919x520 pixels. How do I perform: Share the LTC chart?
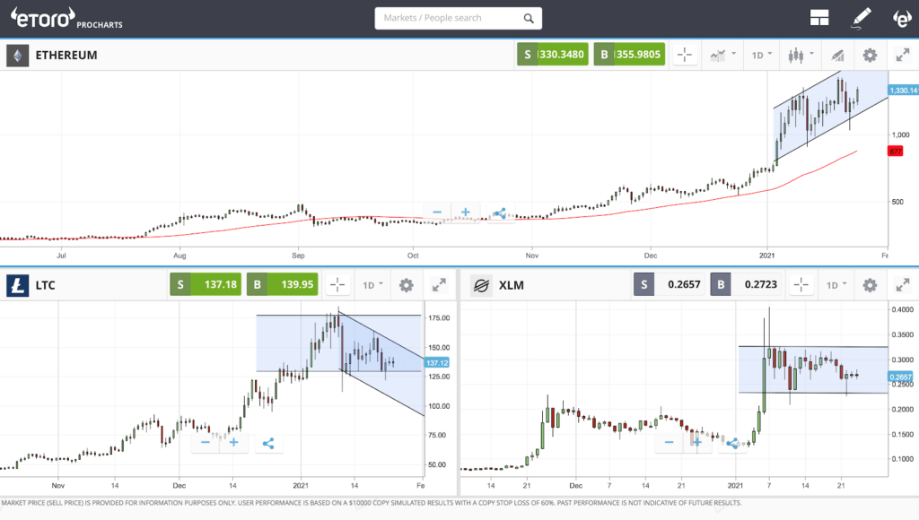click(268, 443)
